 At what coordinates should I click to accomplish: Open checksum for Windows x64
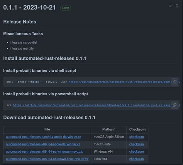pos(136,152)
